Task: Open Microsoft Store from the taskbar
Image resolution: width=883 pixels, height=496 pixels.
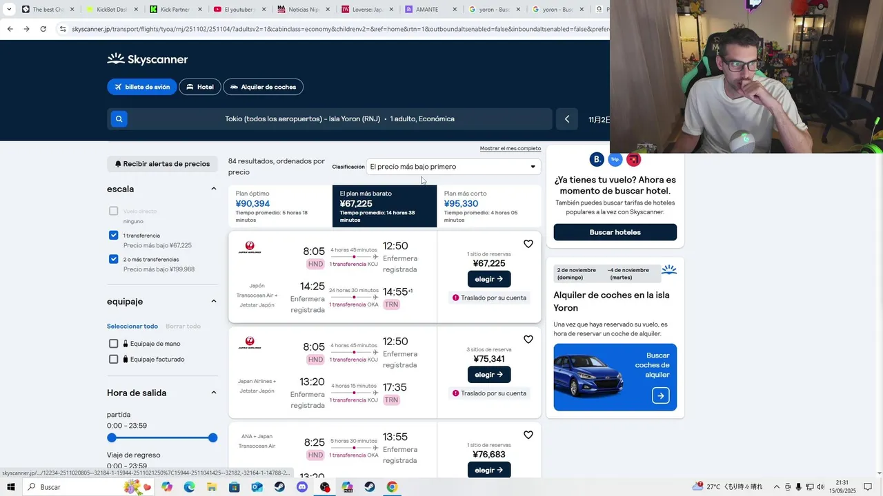Action: click(235, 487)
